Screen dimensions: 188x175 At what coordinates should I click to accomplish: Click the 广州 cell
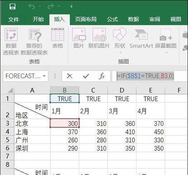coord(32,140)
